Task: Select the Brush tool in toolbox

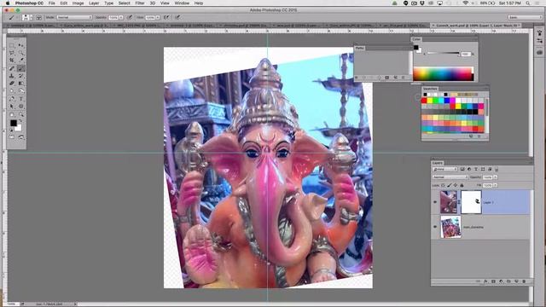Action: [20, 68]
